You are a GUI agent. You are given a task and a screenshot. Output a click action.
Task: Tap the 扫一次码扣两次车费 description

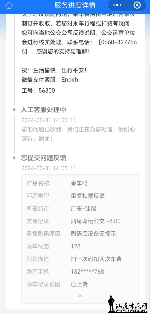coord(96,259)
